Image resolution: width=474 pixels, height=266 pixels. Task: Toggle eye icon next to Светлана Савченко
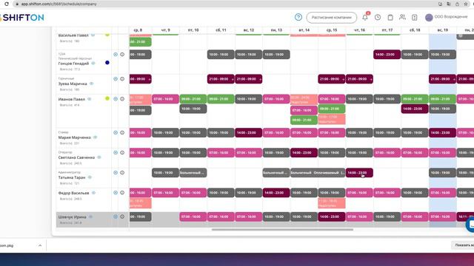(x=99, y=157)
